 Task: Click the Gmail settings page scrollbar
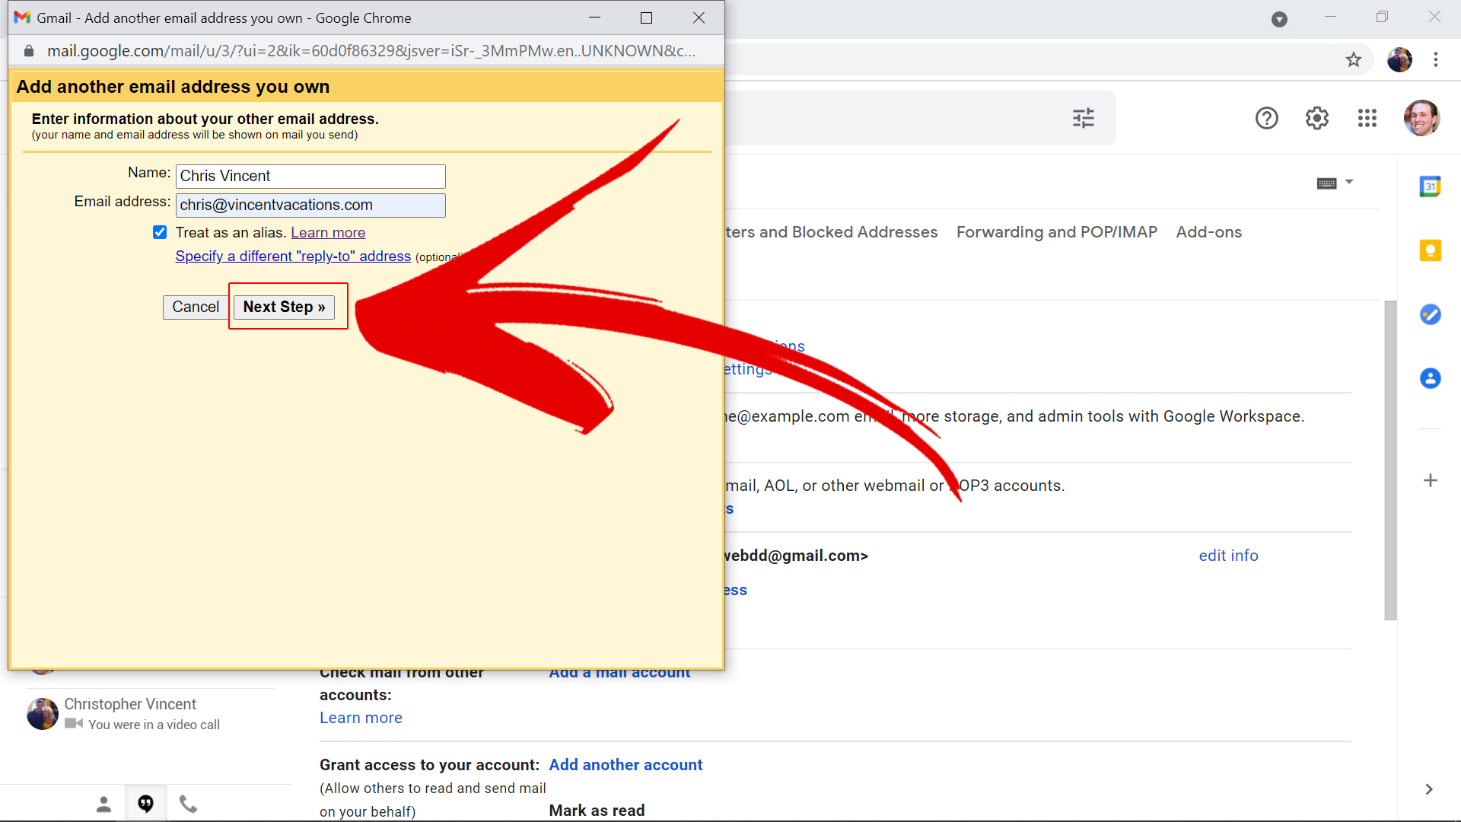[x=1390, y=460]
